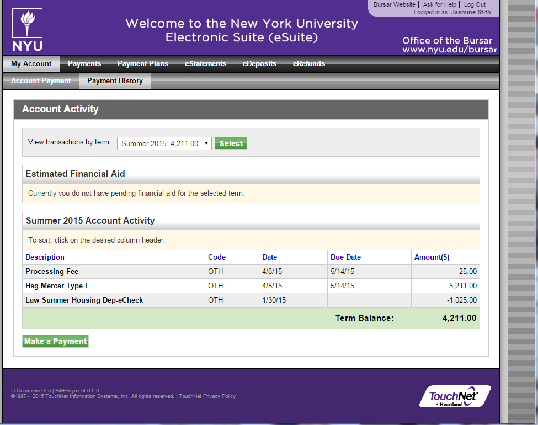Switch to the Payments tab
This screenshot has width=538, height=425.
(x=84, y=64)
